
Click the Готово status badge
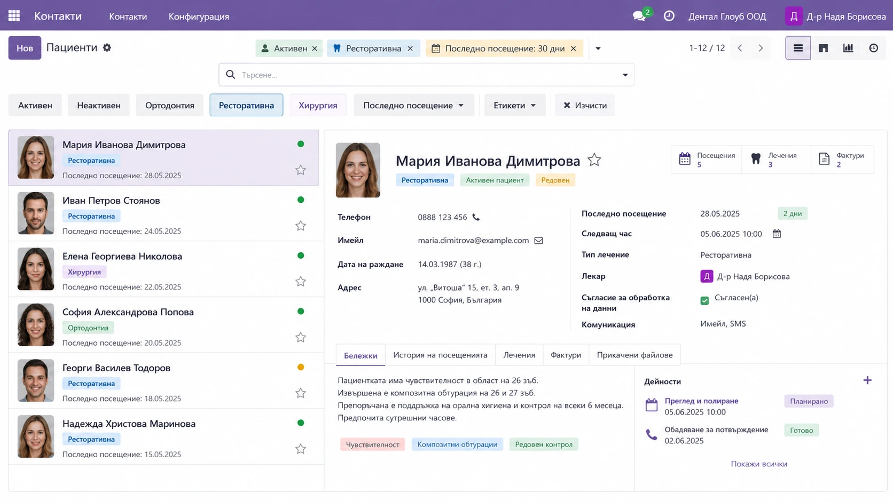801,430
